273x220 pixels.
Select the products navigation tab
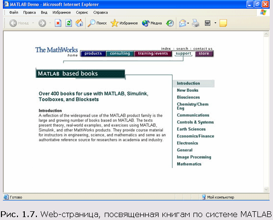point(93,53)
